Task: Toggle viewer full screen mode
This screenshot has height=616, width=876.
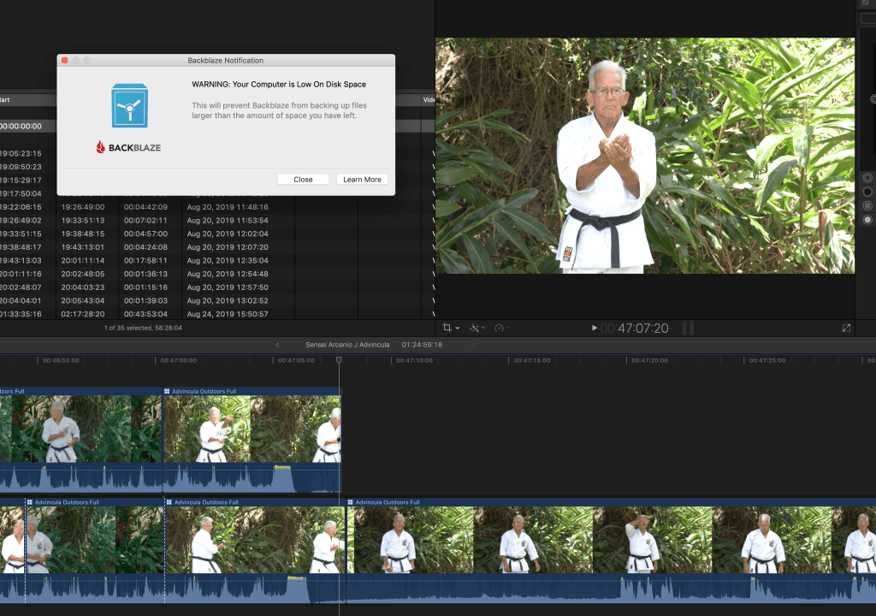Action: (846, 328)
